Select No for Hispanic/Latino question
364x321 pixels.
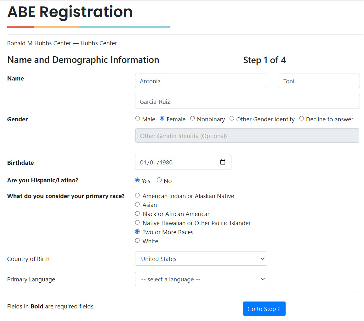point(159,180)
